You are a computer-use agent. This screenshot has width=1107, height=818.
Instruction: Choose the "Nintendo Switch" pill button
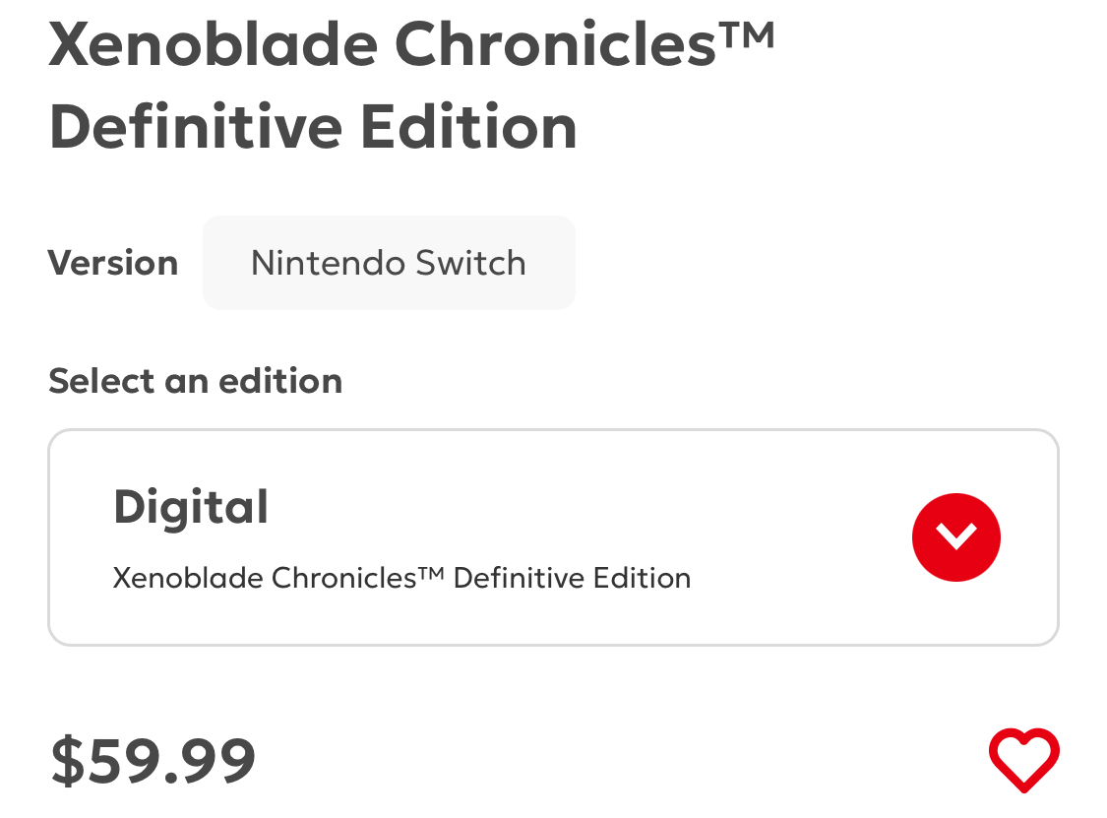point(389,263)
